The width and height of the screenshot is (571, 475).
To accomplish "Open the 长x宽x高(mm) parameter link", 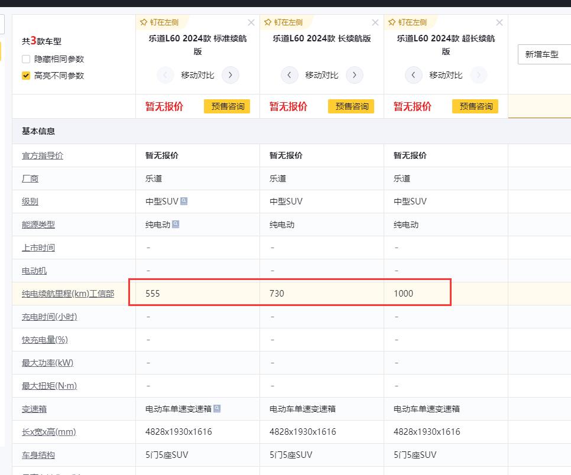I will (49, 432).
